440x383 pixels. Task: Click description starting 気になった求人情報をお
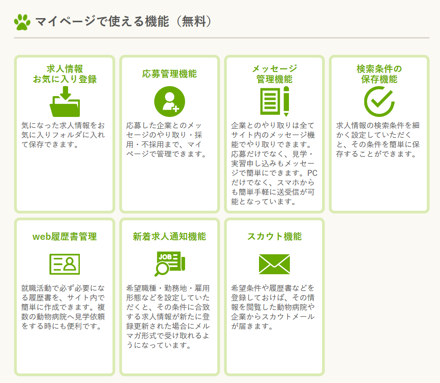(63, 135)
